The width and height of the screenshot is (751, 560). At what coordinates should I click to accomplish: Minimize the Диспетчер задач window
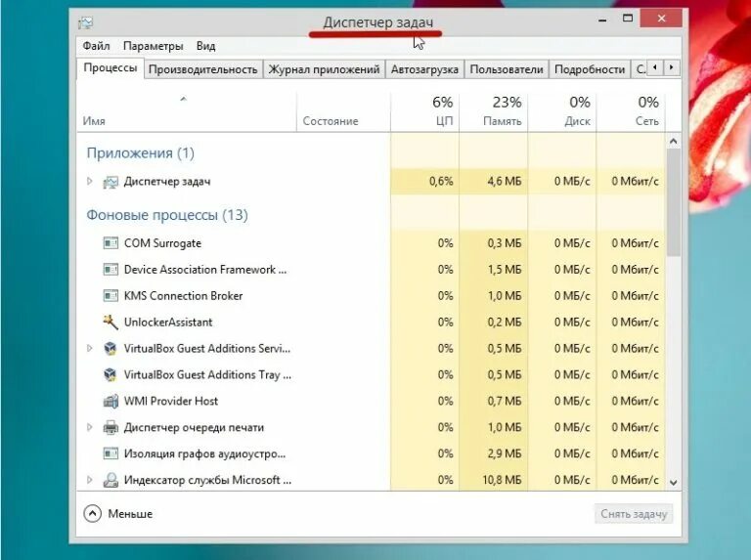(x=602, y=19)
